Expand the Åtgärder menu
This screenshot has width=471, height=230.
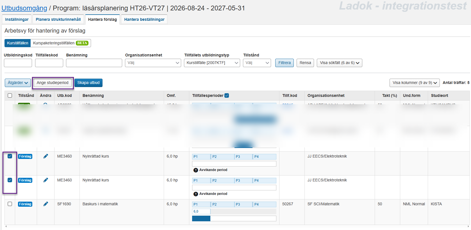[x=18, y=83]
